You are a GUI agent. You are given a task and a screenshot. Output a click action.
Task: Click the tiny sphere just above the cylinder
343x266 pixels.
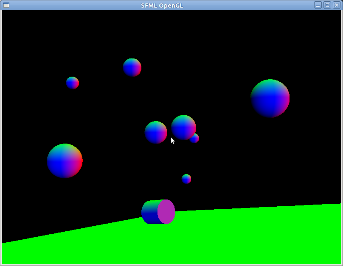click(186, 179)
